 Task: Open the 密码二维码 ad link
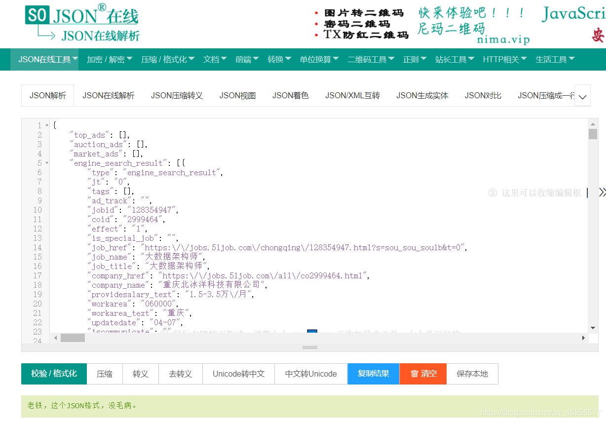(357, 24)
